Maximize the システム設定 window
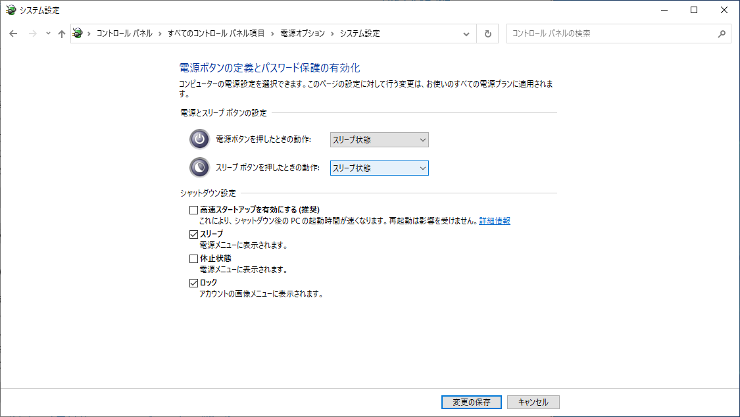 [694, 10]
